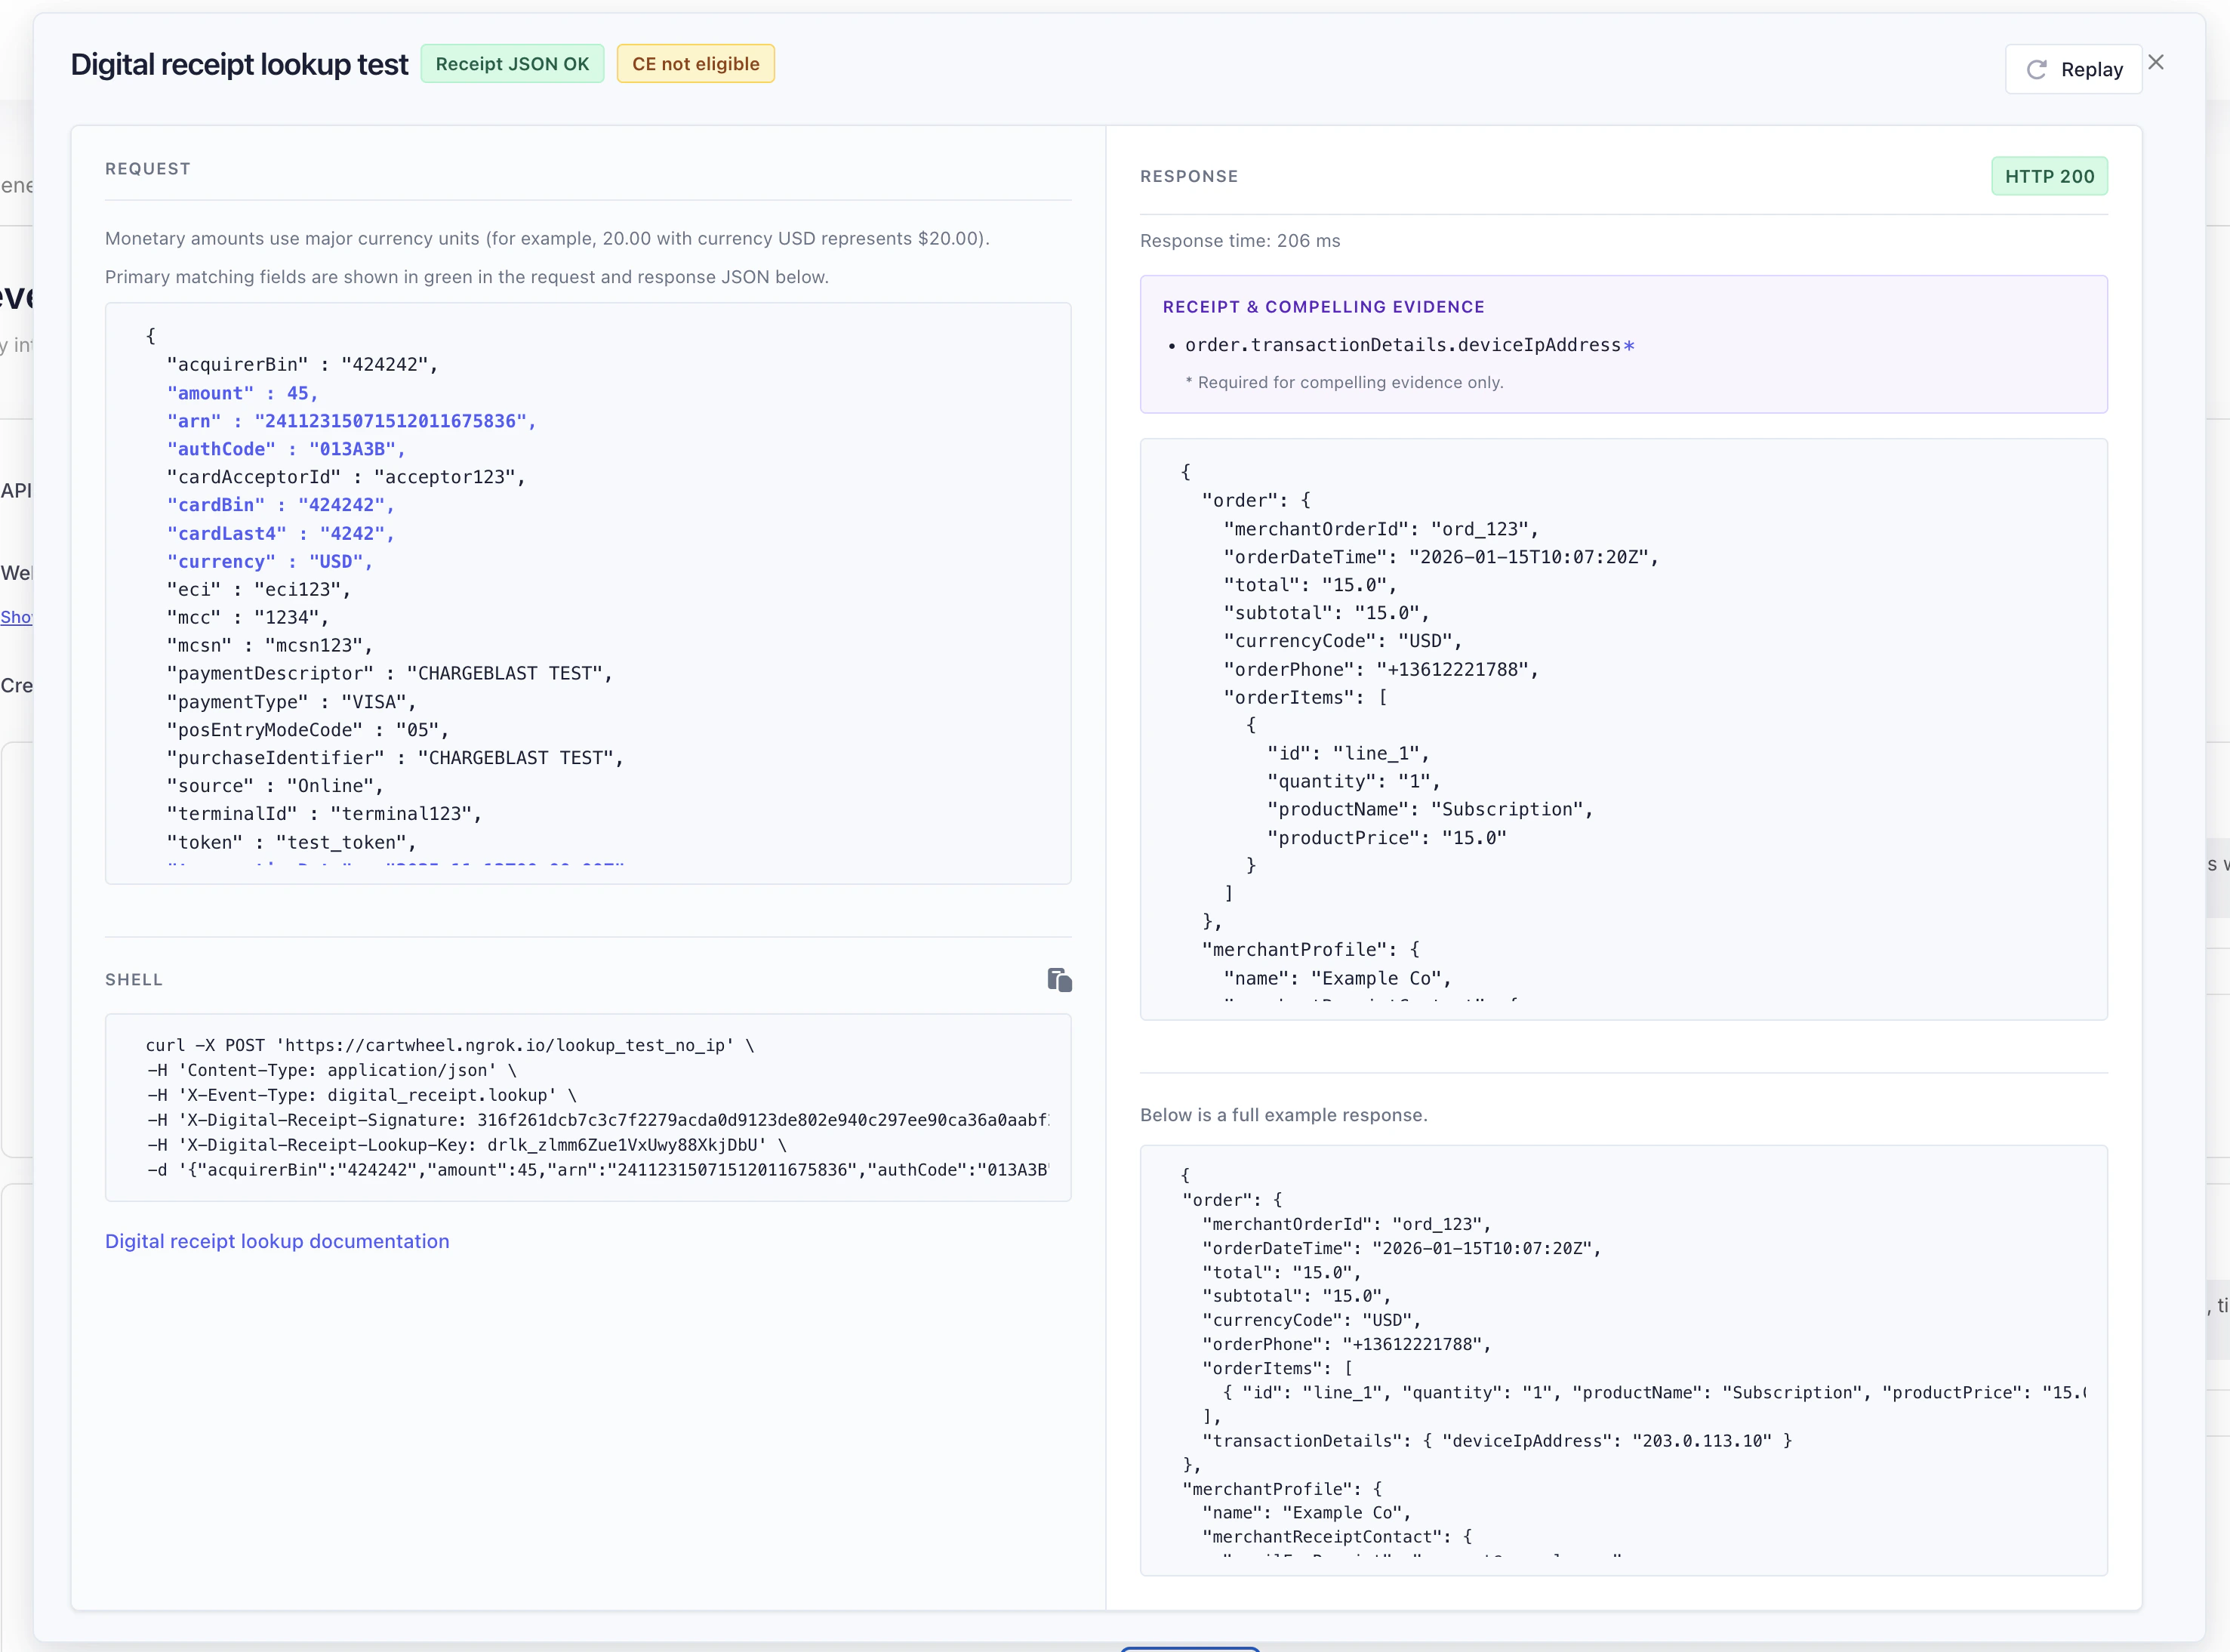Click transactionDetails line in full example response

pos(1496,1441)
